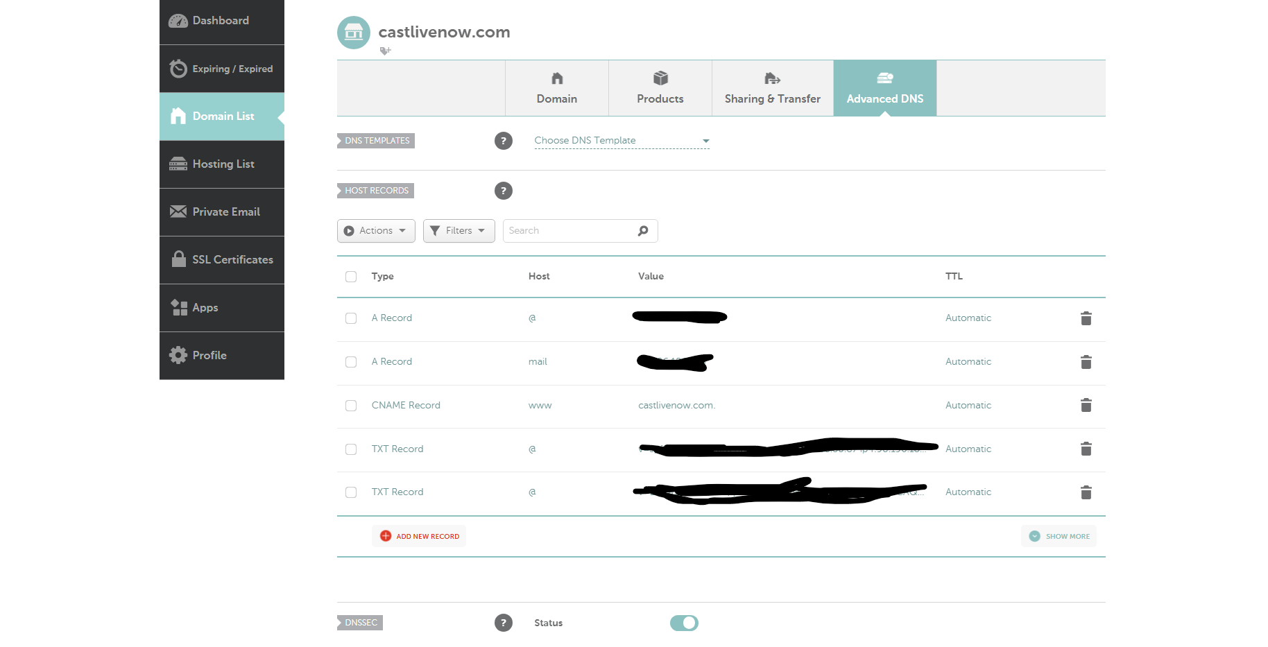1268x647 pixels.
Task: Open SSL Certificates in sidebar
Action: 222,260
